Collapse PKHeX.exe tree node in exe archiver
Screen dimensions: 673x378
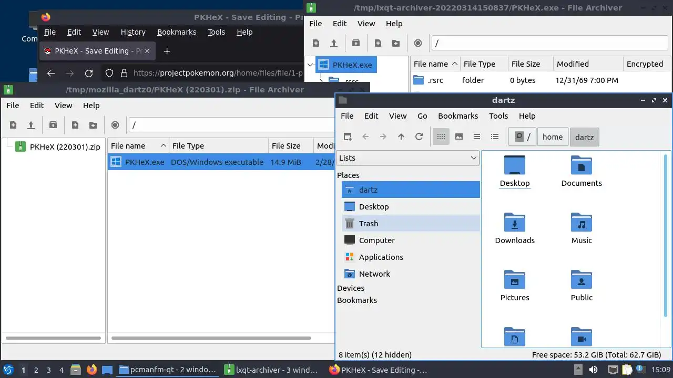309,65
